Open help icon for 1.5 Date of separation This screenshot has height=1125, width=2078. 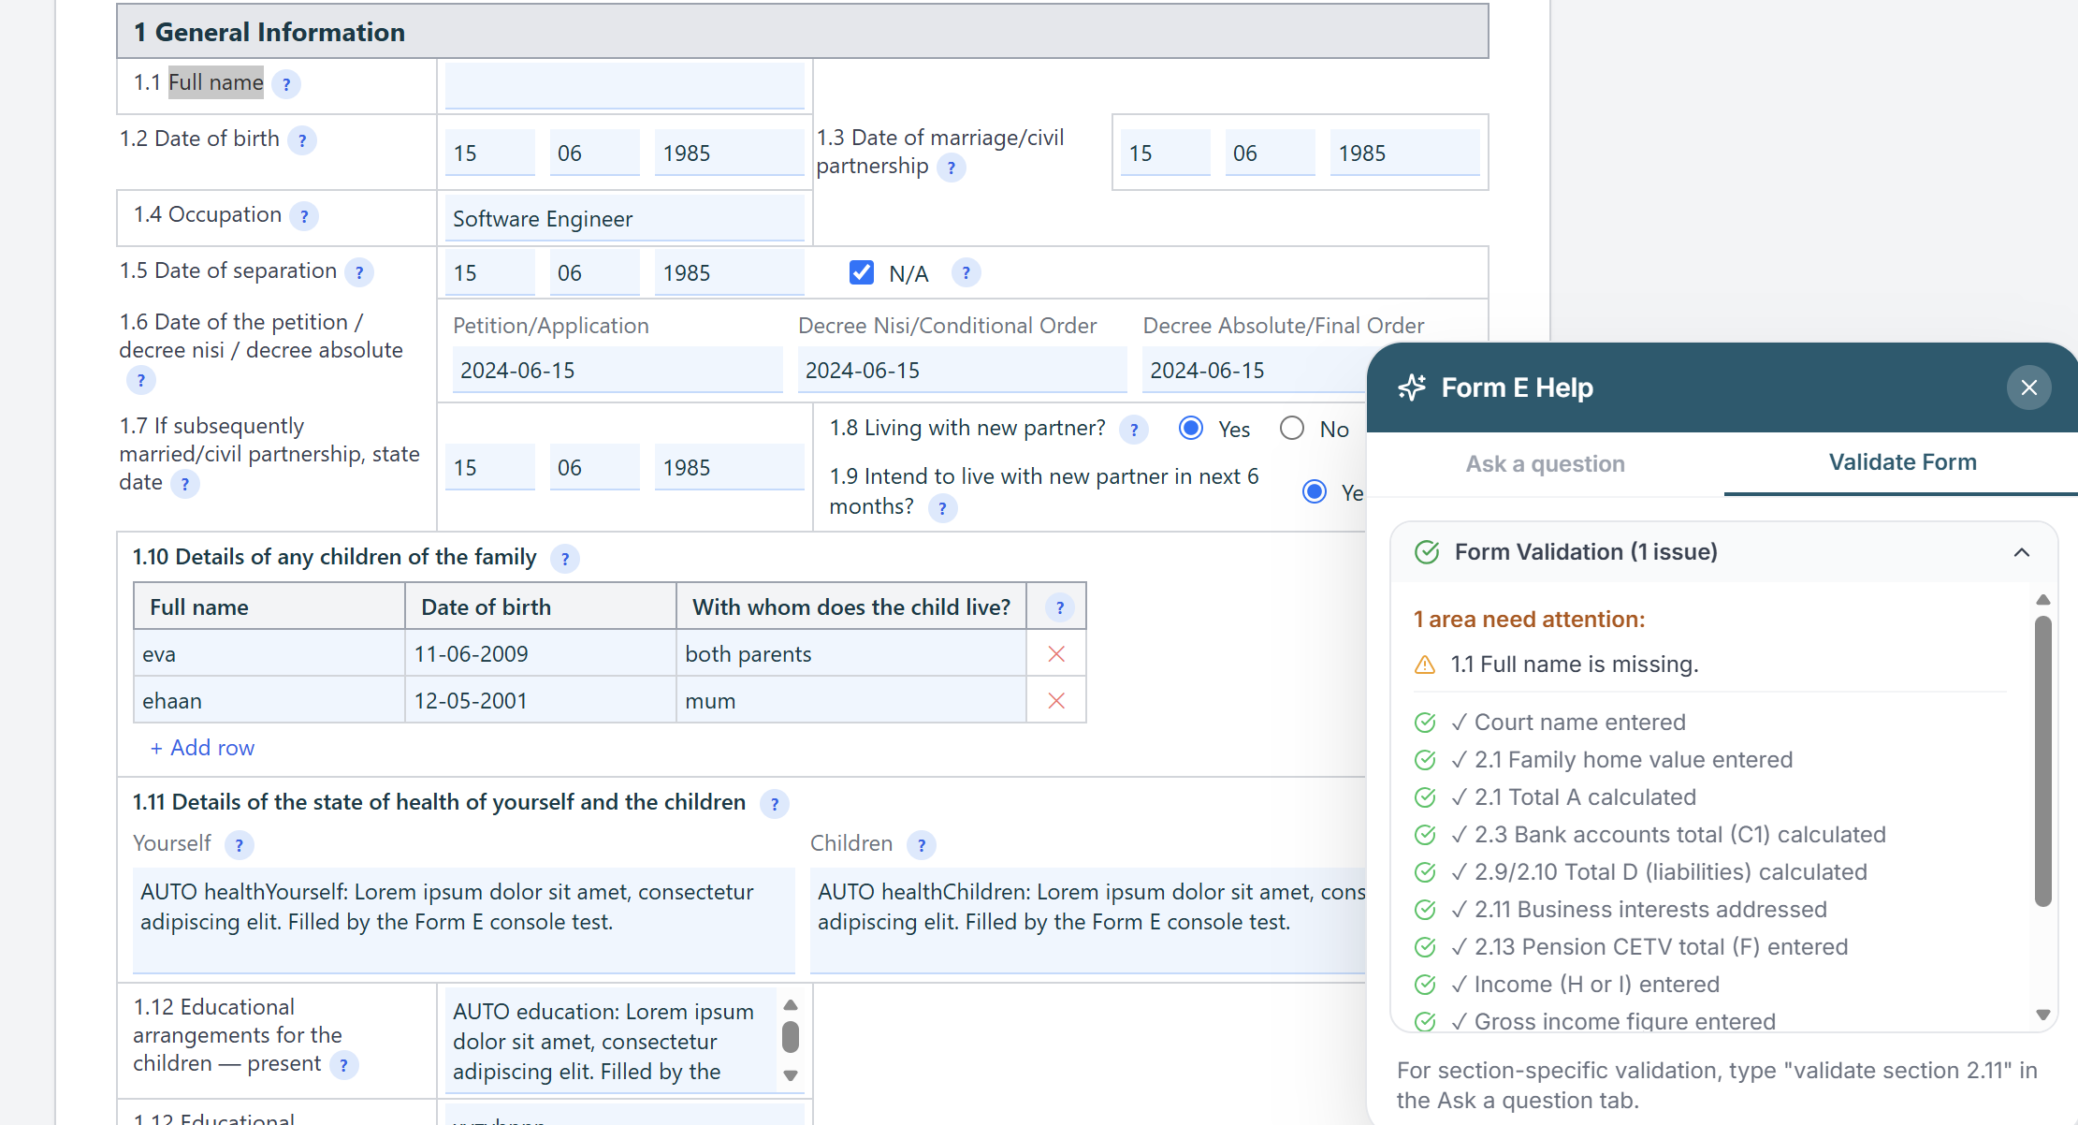point(359,272)
